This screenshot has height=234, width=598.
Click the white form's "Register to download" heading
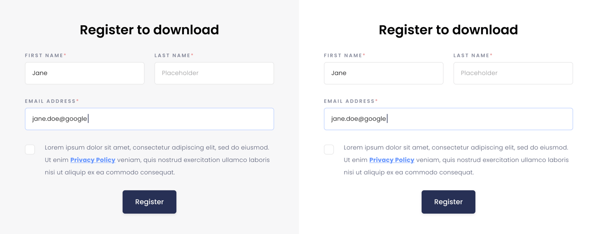tap(448, 30)
